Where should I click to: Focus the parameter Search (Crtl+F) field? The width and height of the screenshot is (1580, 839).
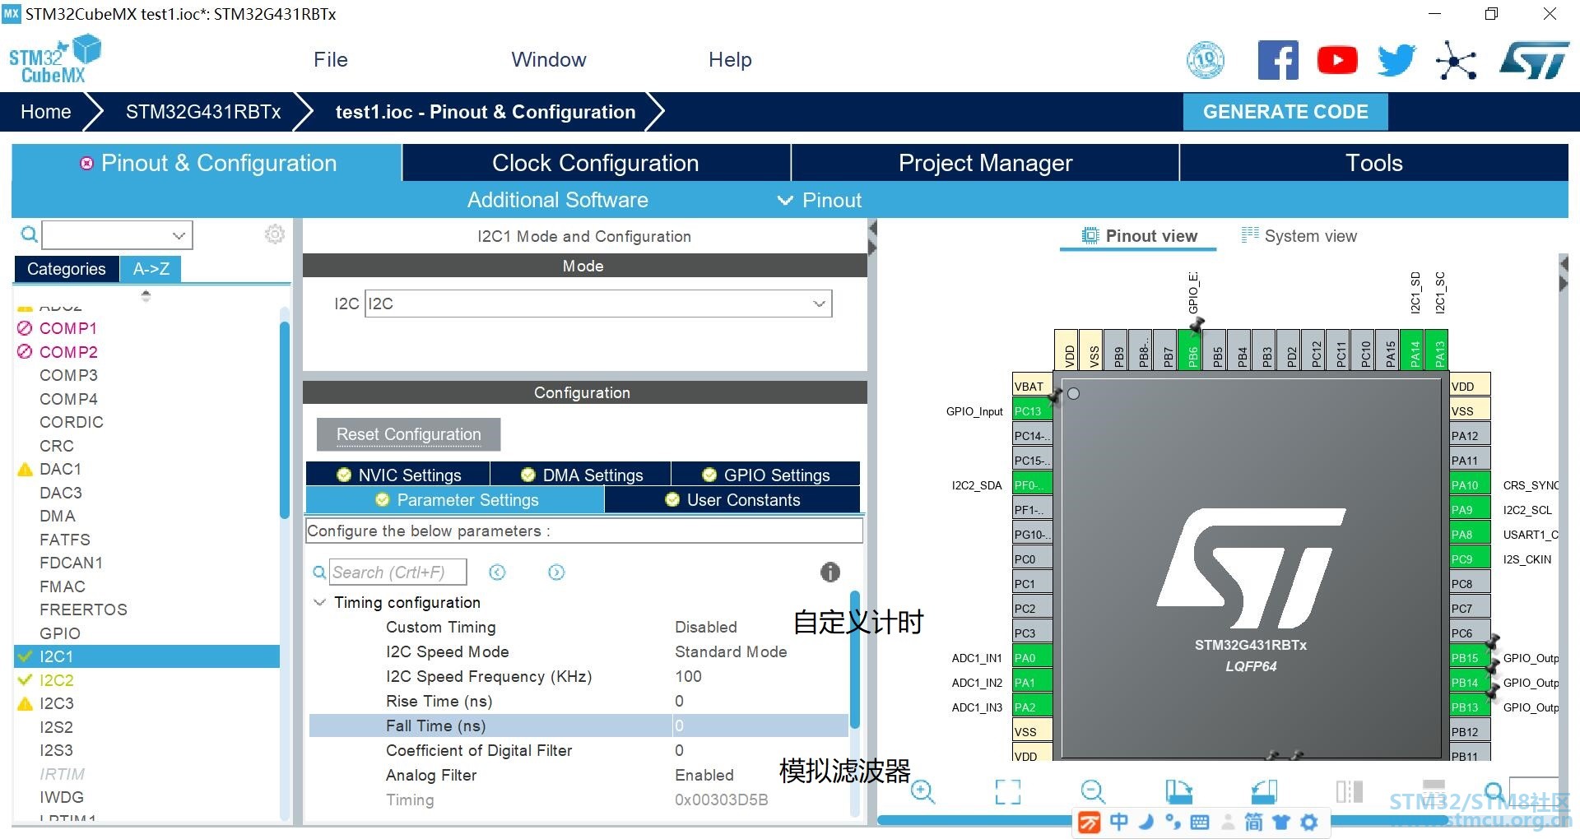(x=398, y=572)
